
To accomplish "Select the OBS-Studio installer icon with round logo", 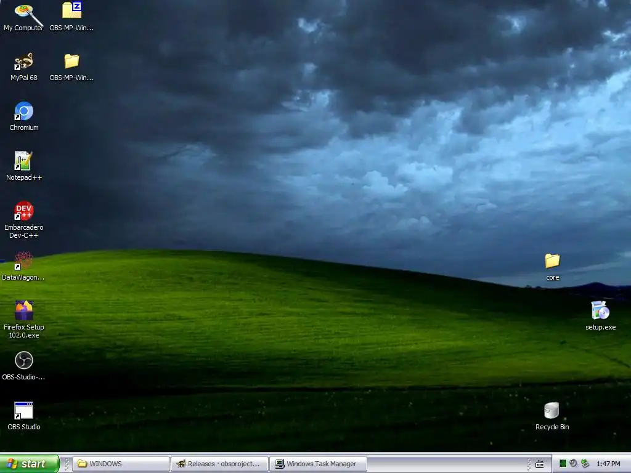I will 24,360.
